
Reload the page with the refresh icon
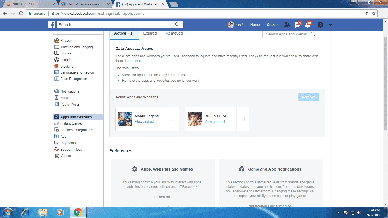(21, 13)
